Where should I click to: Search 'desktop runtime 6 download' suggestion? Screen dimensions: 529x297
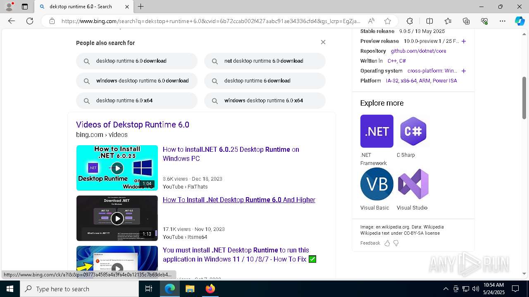pos(265,81)
